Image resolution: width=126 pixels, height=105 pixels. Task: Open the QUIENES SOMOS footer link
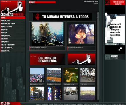[97, 104]
